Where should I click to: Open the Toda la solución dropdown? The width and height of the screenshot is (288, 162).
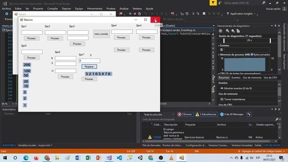(159, 114)
